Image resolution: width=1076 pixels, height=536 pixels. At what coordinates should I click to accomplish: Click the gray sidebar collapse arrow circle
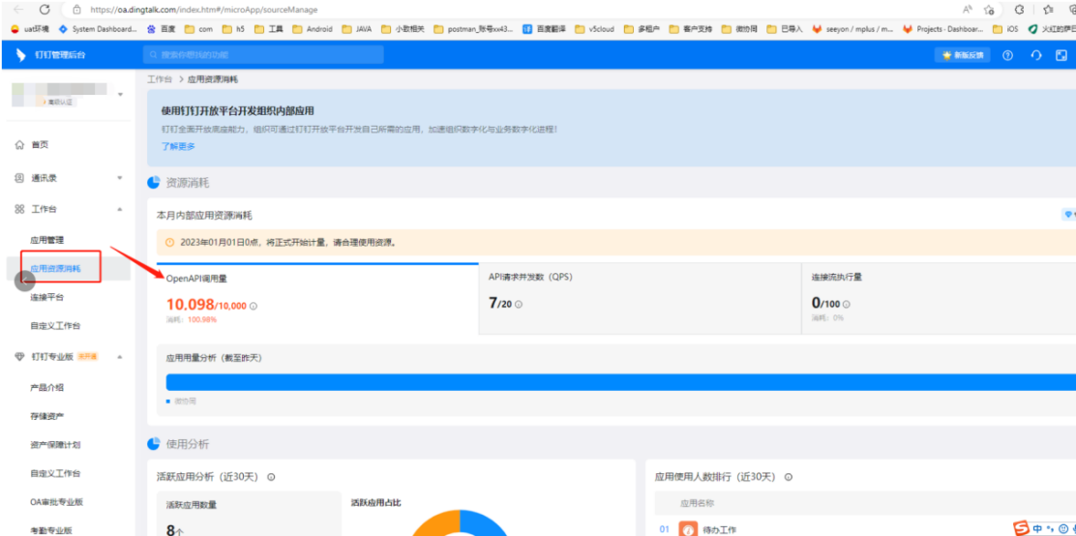coord(25,281)
